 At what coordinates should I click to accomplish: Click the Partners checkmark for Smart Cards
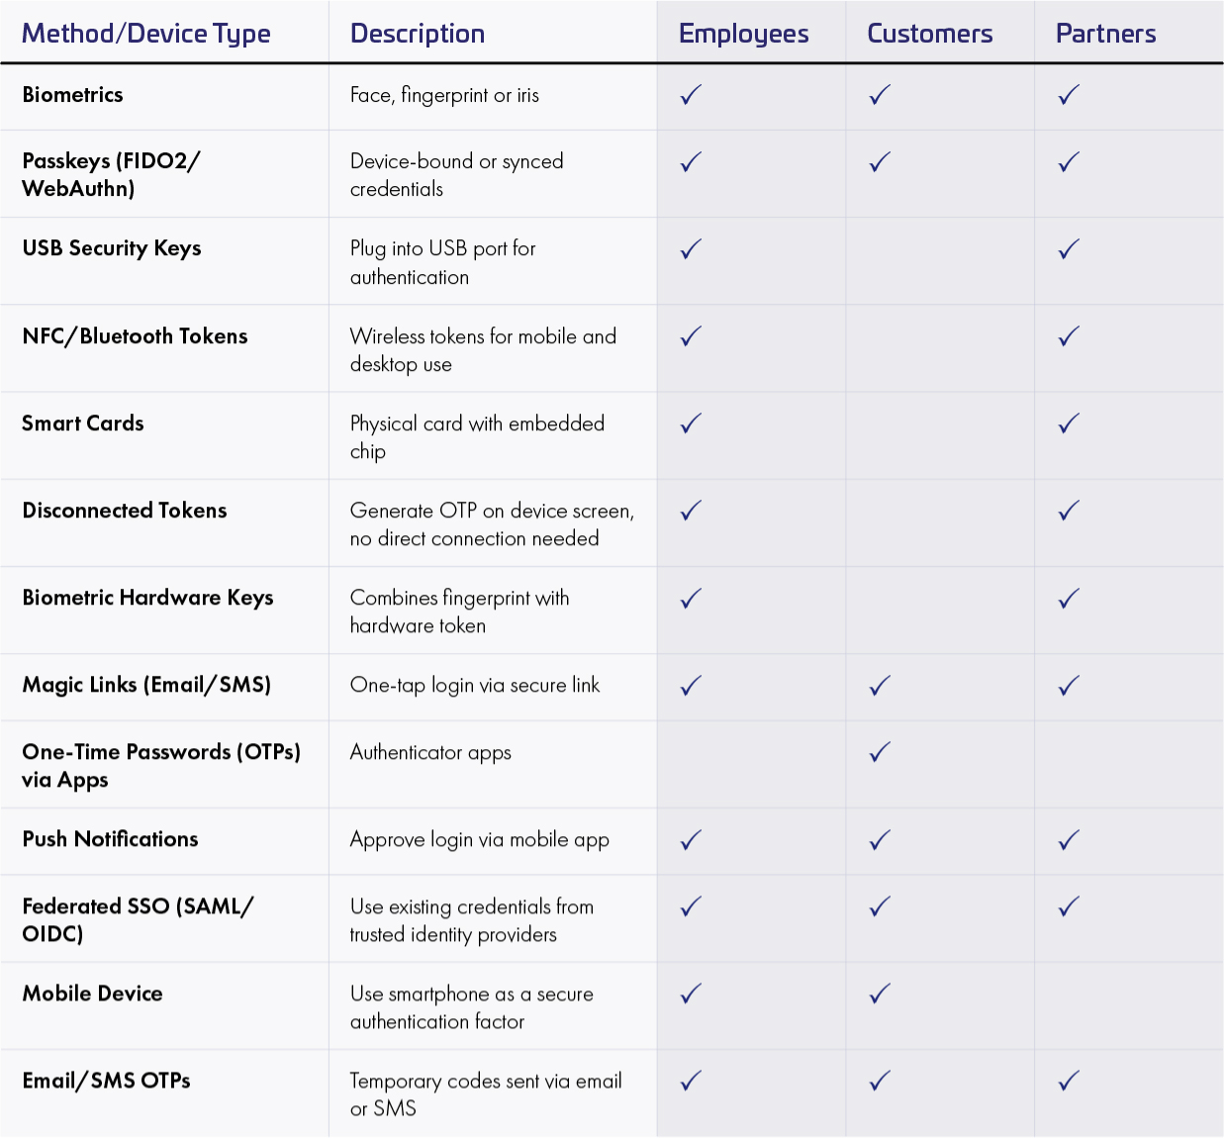point(1069,424)
